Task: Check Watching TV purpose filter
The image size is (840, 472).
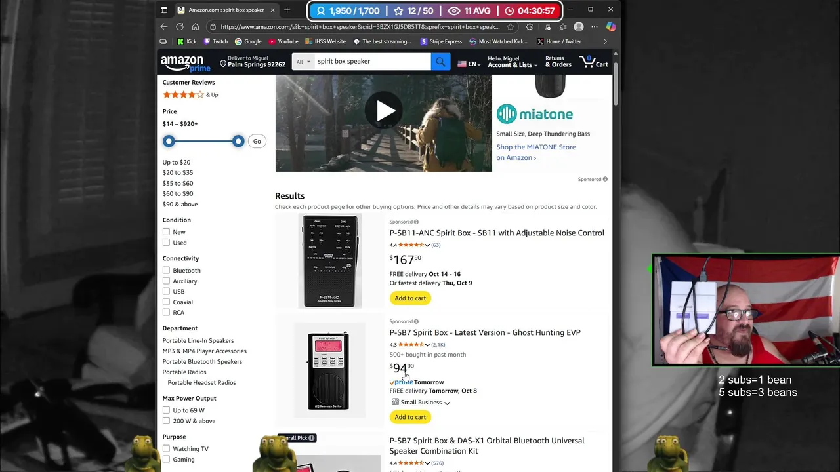Action: (x=167, y=448)
